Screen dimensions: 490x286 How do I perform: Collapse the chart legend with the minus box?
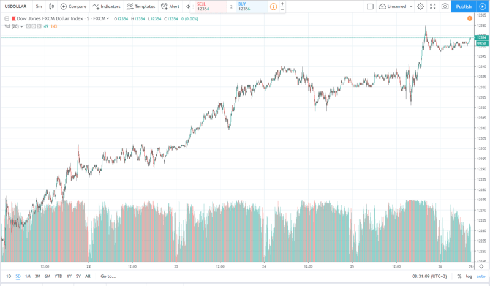pyautogui.click(x=7, y=19)
